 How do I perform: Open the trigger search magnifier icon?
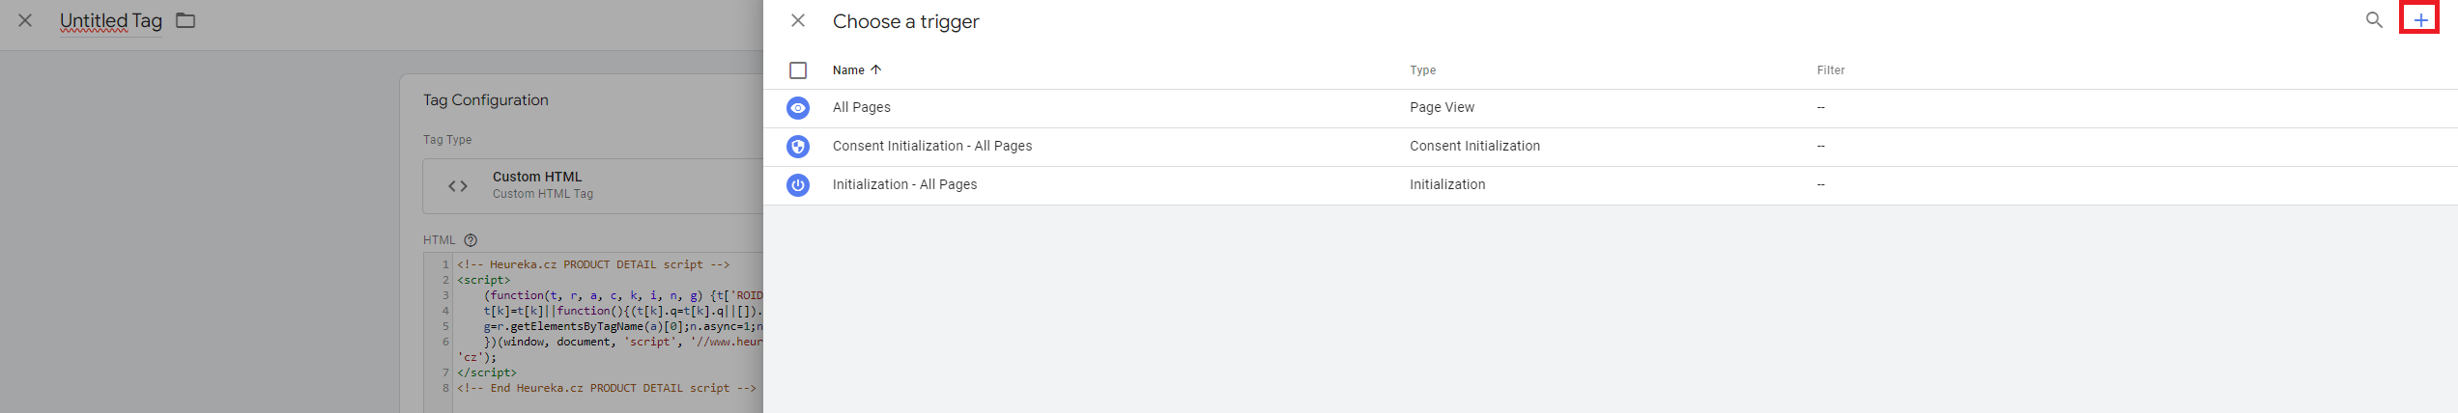tap(2374, 20)
